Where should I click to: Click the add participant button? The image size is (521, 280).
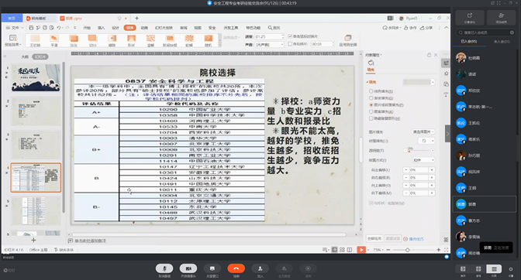point(260,268)
